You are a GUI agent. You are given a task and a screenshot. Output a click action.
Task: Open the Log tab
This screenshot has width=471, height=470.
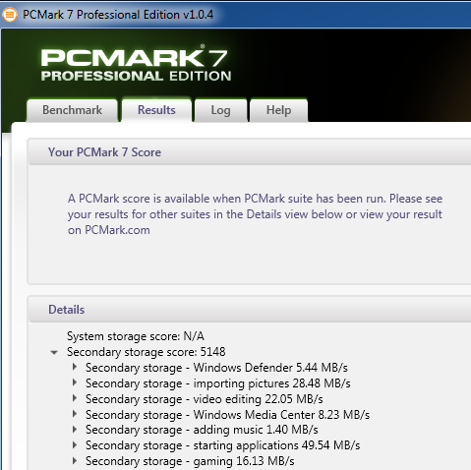click(x=220, y=110)
